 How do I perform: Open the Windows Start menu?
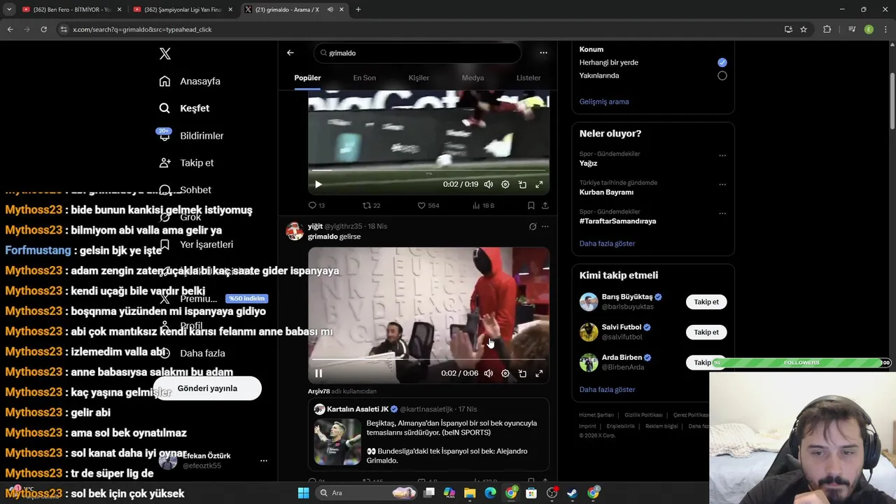pyautogui.click(x=303, y=493)
